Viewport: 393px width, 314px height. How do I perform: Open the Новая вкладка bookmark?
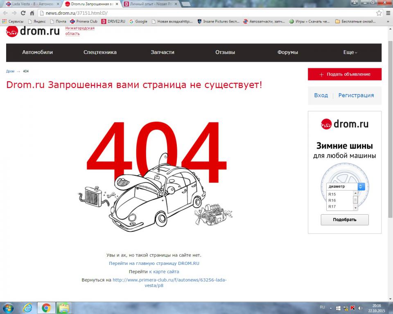172,22
